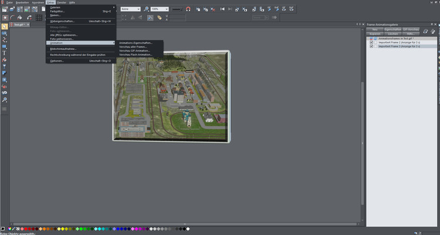Select the freehand Shape Editor tool
The height and width of the screenshot is (235, 440).
tap(4, 40)
